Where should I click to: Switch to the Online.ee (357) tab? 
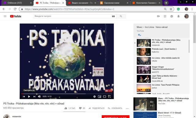17,3
